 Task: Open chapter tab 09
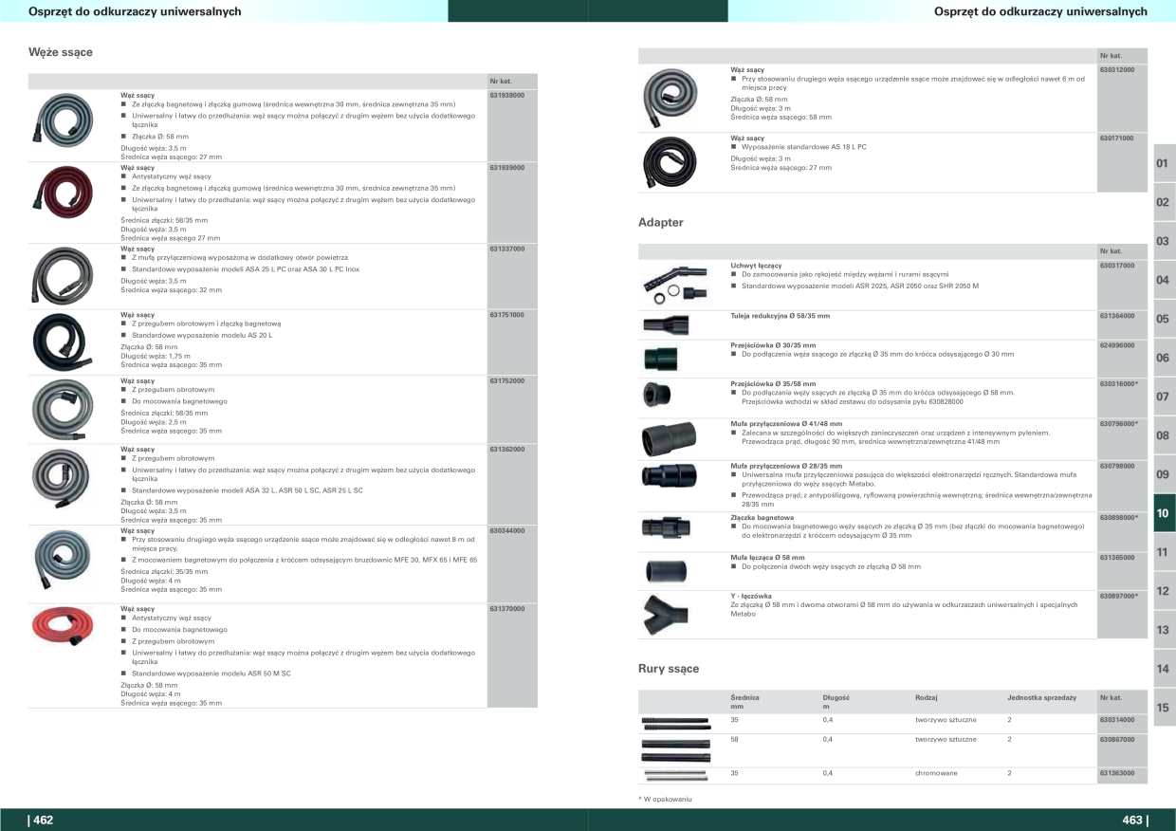pyautogui.click(x=1163, y=474)
